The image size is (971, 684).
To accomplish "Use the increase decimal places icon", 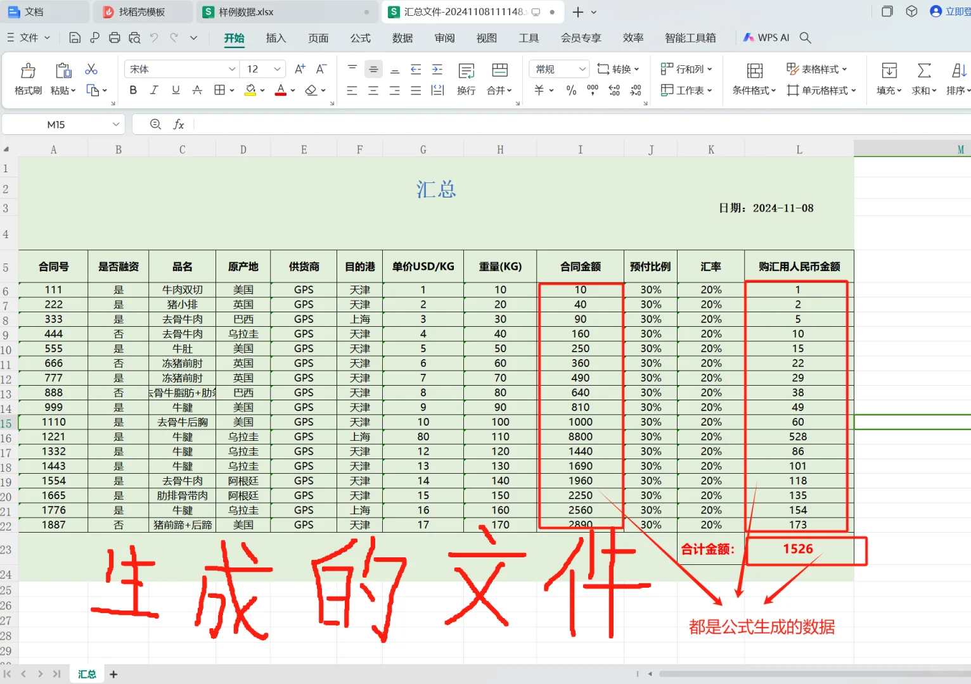I will 614,90.
